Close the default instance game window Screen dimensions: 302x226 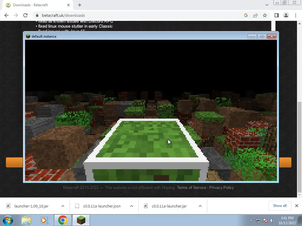(272, 36)
